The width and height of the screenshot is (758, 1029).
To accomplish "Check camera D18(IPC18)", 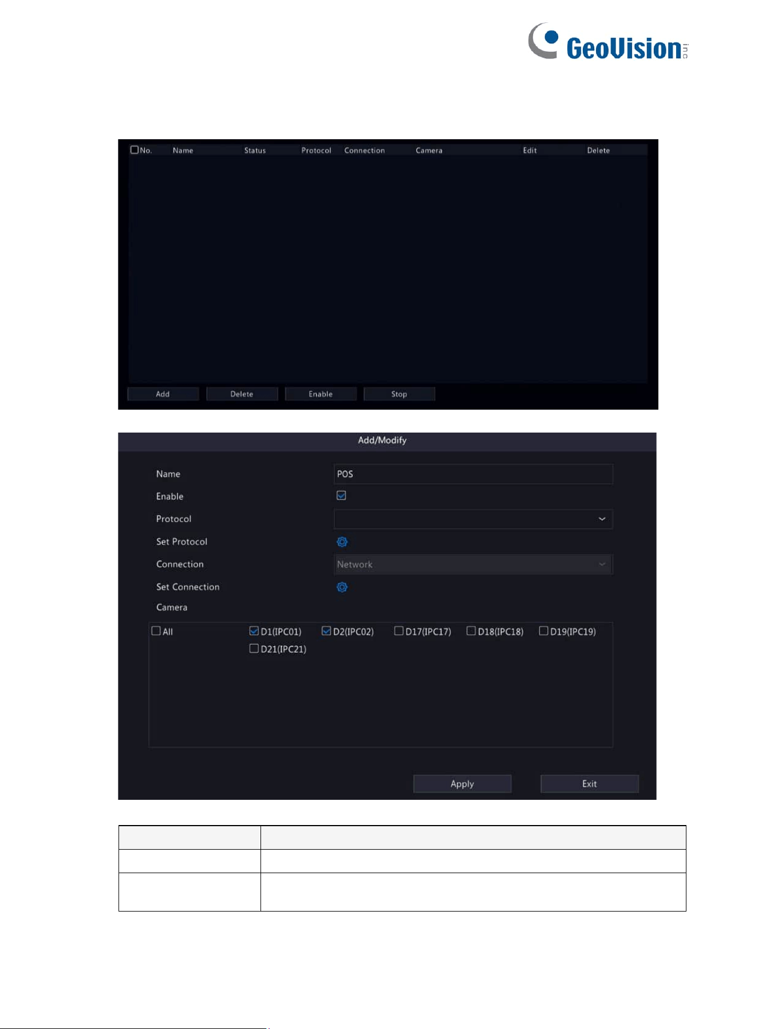I will [471, 631].
